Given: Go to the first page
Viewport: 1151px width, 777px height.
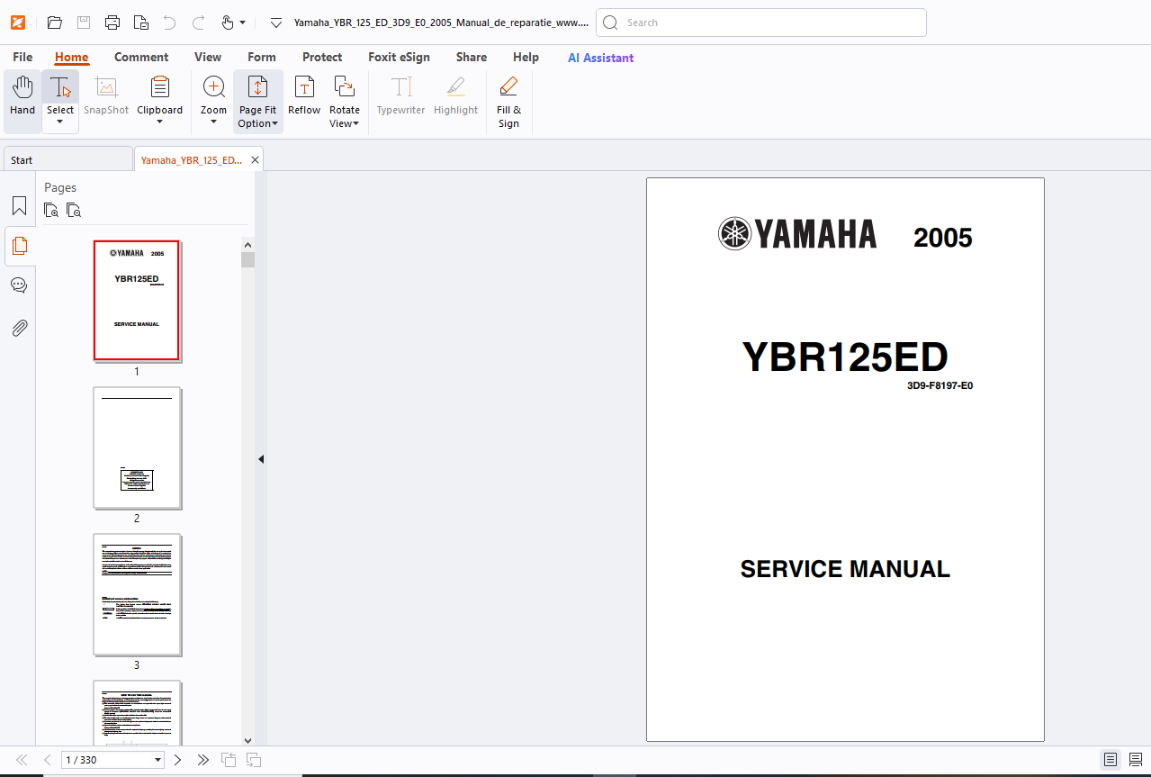Looking at the screenshot, I should pyautogui.click(x=22, y=760).
